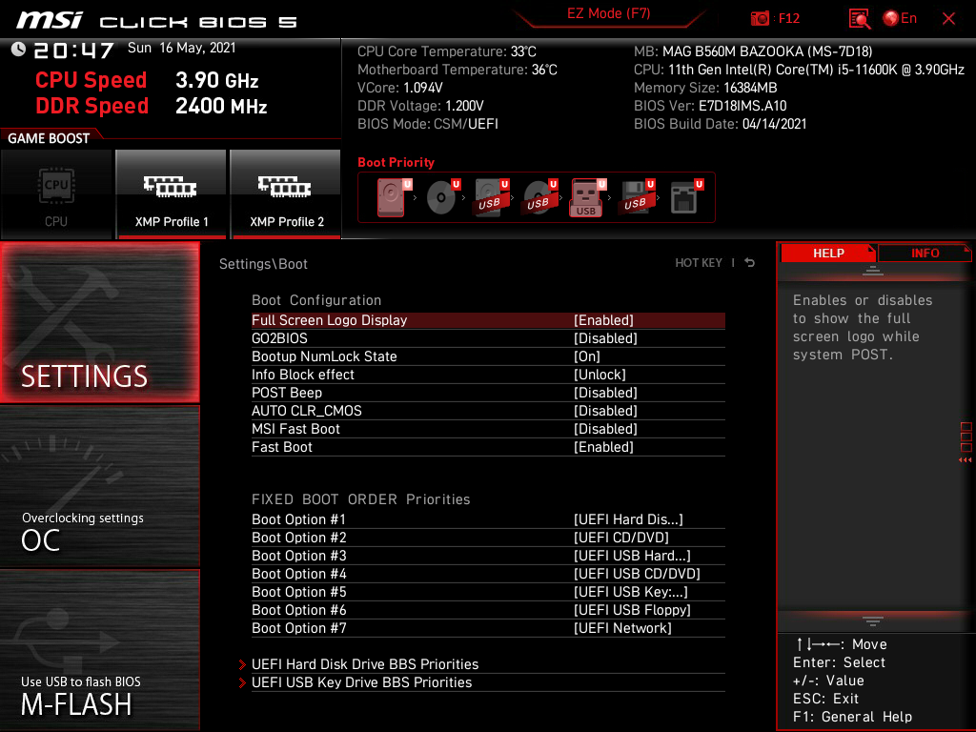Switch to EZ Mode (F7)
The width and height of the screenshot is (976, 732).
608,13
